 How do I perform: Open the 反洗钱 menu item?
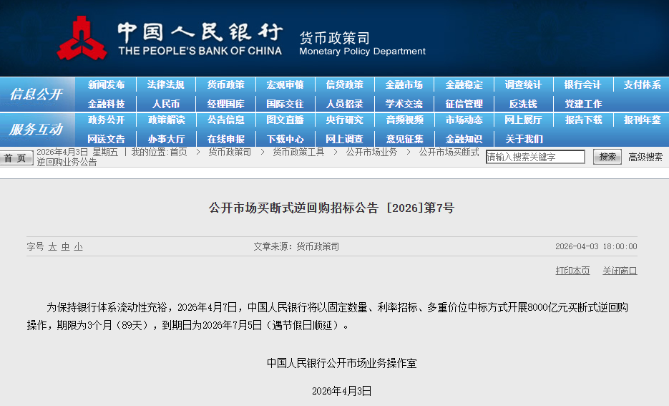(523, 104)
